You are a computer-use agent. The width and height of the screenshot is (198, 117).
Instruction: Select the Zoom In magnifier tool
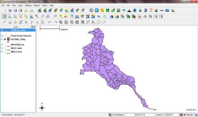(x=10, y=16)
